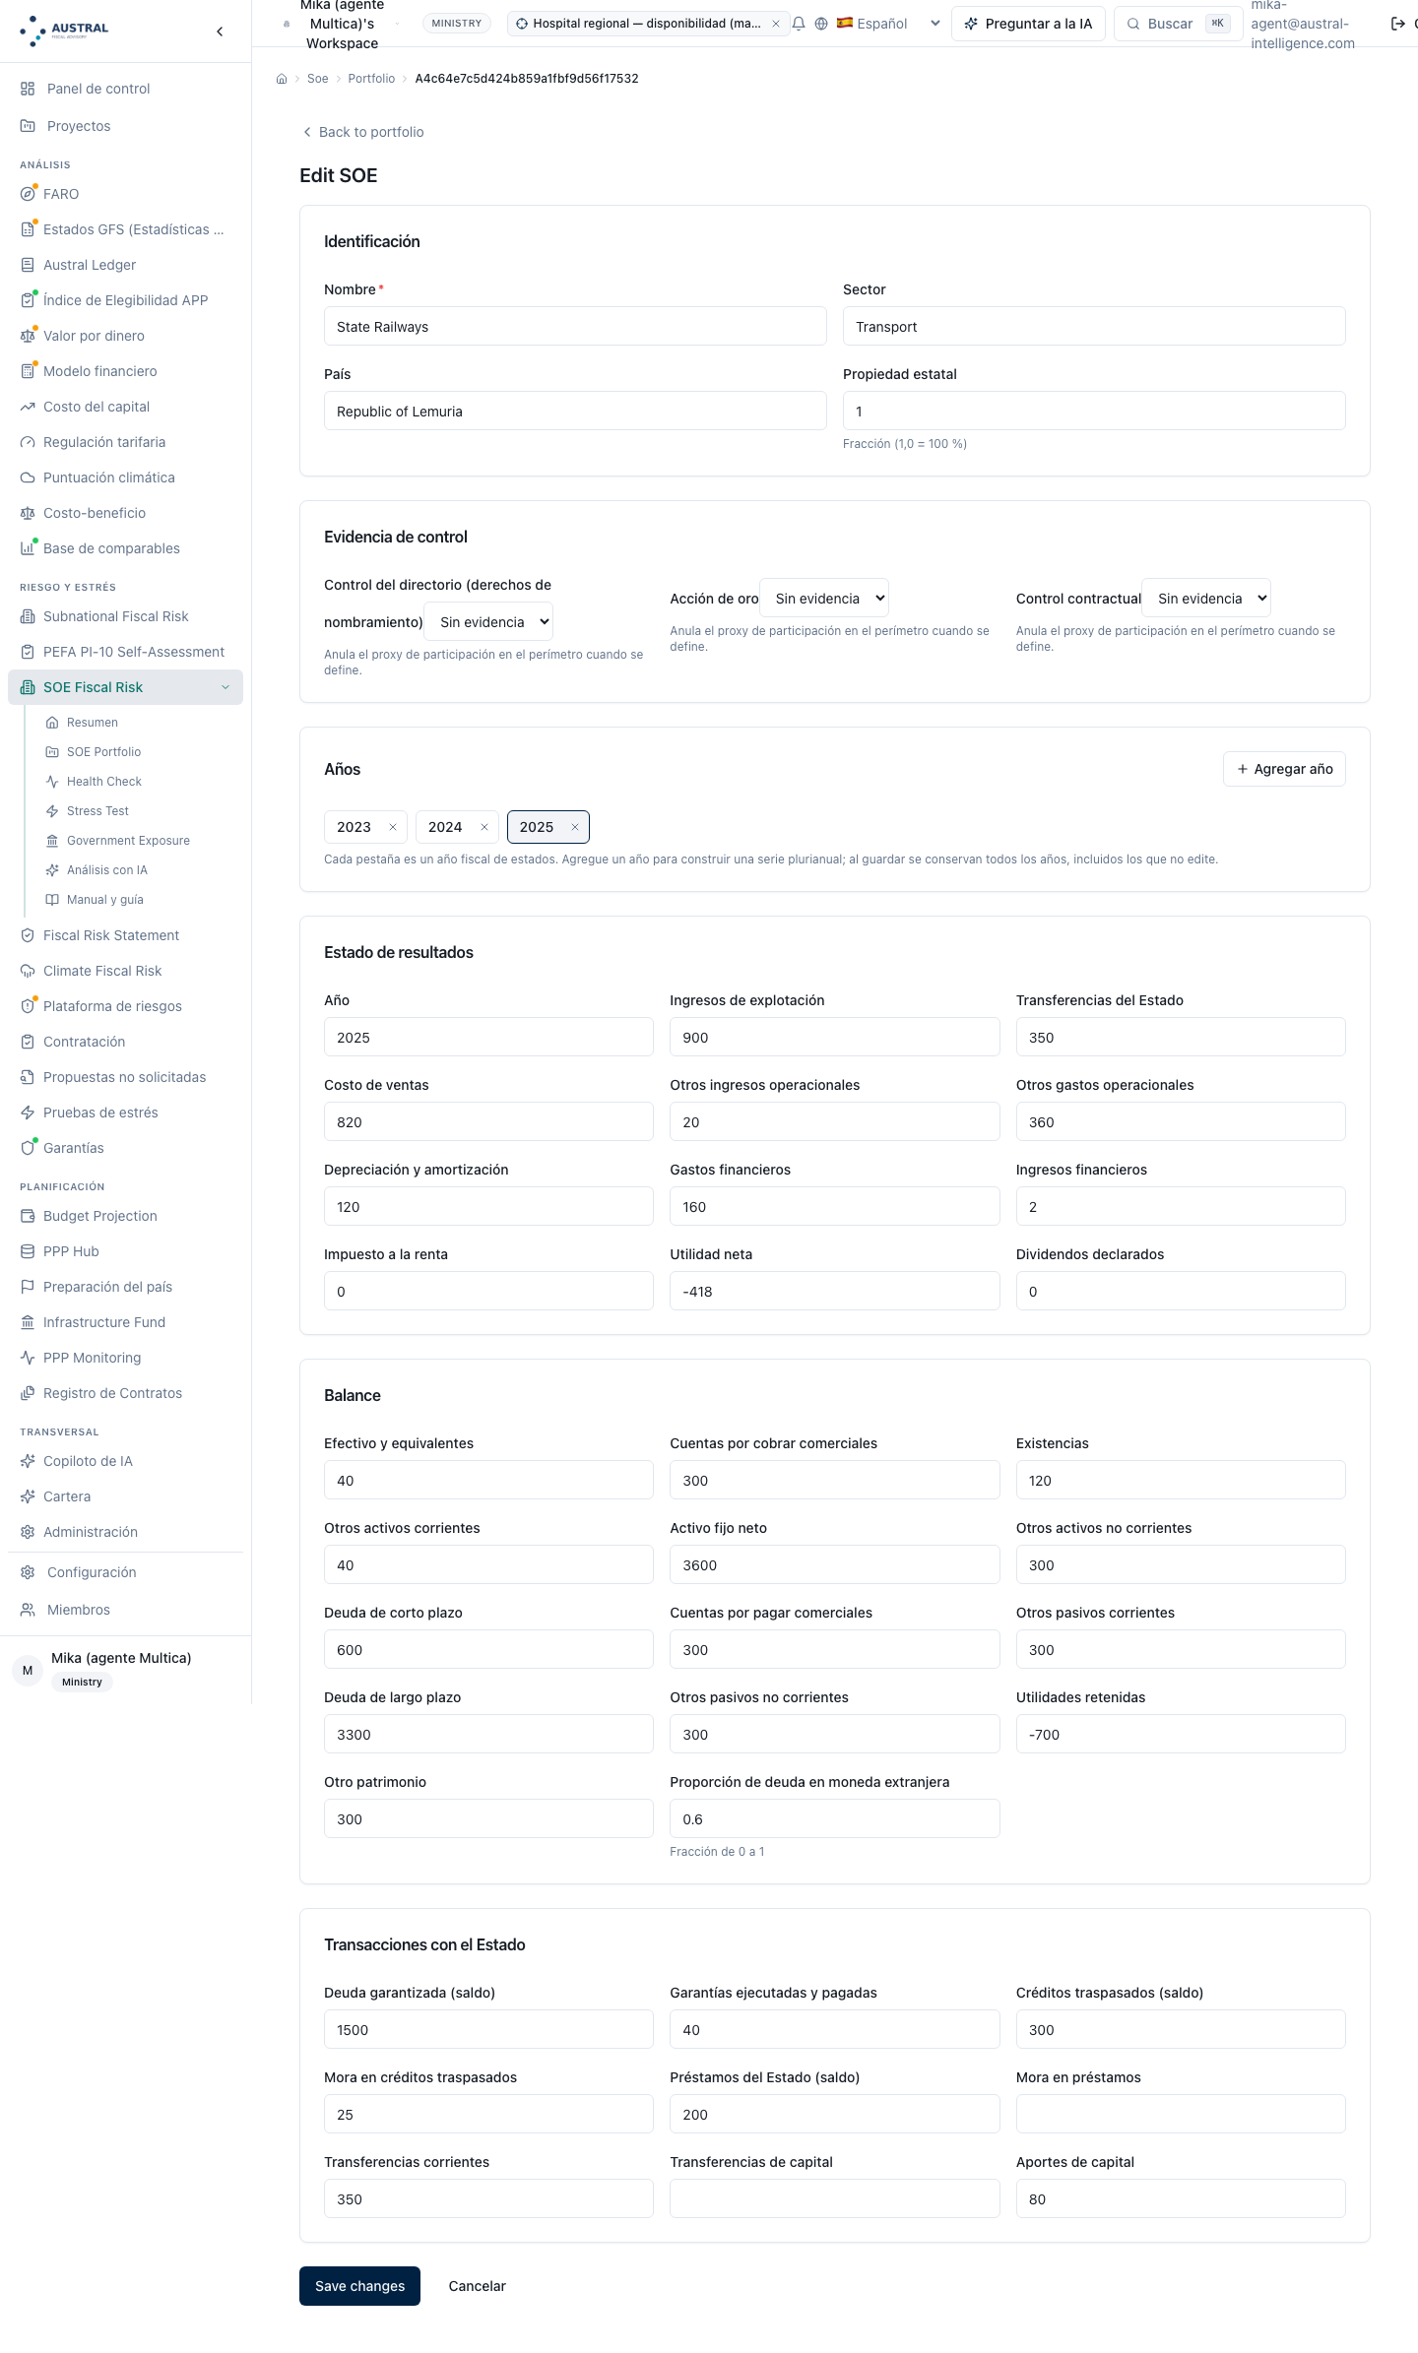The width and height of the screenshot is (1418, 2353).
Task: Click the Copiloto de IA sparkle icon
Action: pos(28,1461)
